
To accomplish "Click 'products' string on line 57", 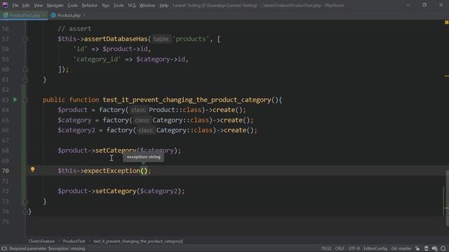I will click(x=191, y=39).
